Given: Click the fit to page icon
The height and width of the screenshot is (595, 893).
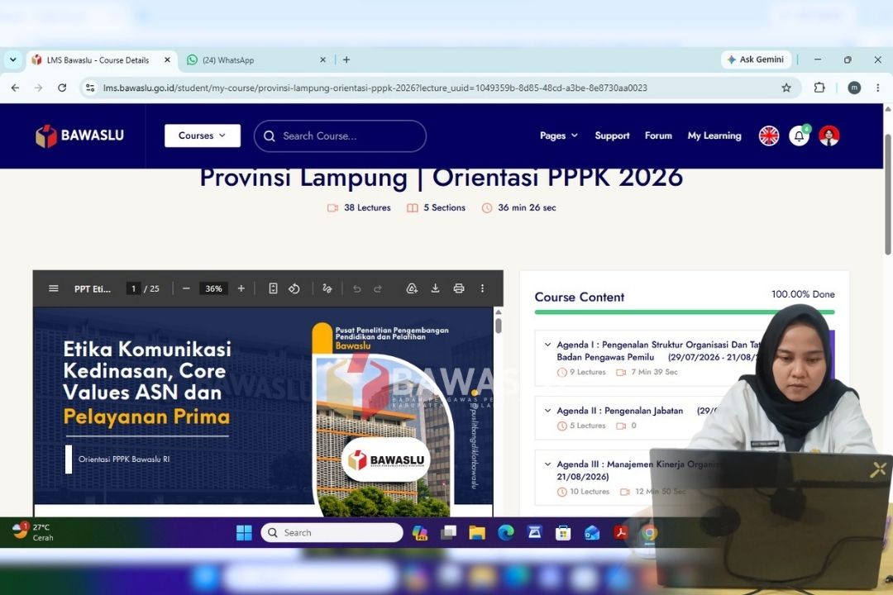Looking at the screenshot, I should (274, 288).
